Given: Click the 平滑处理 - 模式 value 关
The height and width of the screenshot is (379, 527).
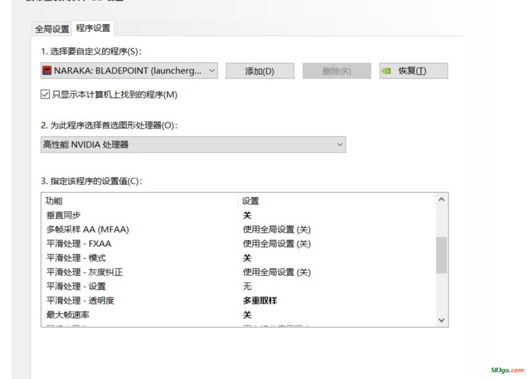Looking at the screenshot, I should coord(247,258).
